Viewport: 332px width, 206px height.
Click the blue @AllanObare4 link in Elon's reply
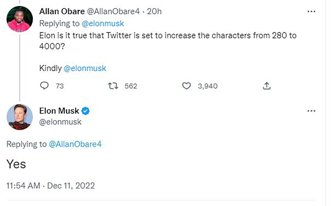pyautogui.click(x=75, y=144)
